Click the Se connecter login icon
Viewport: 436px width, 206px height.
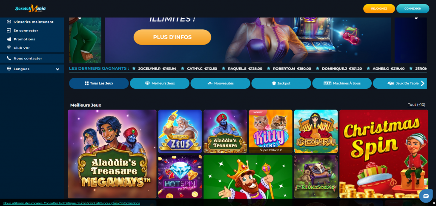coord(9,31)
